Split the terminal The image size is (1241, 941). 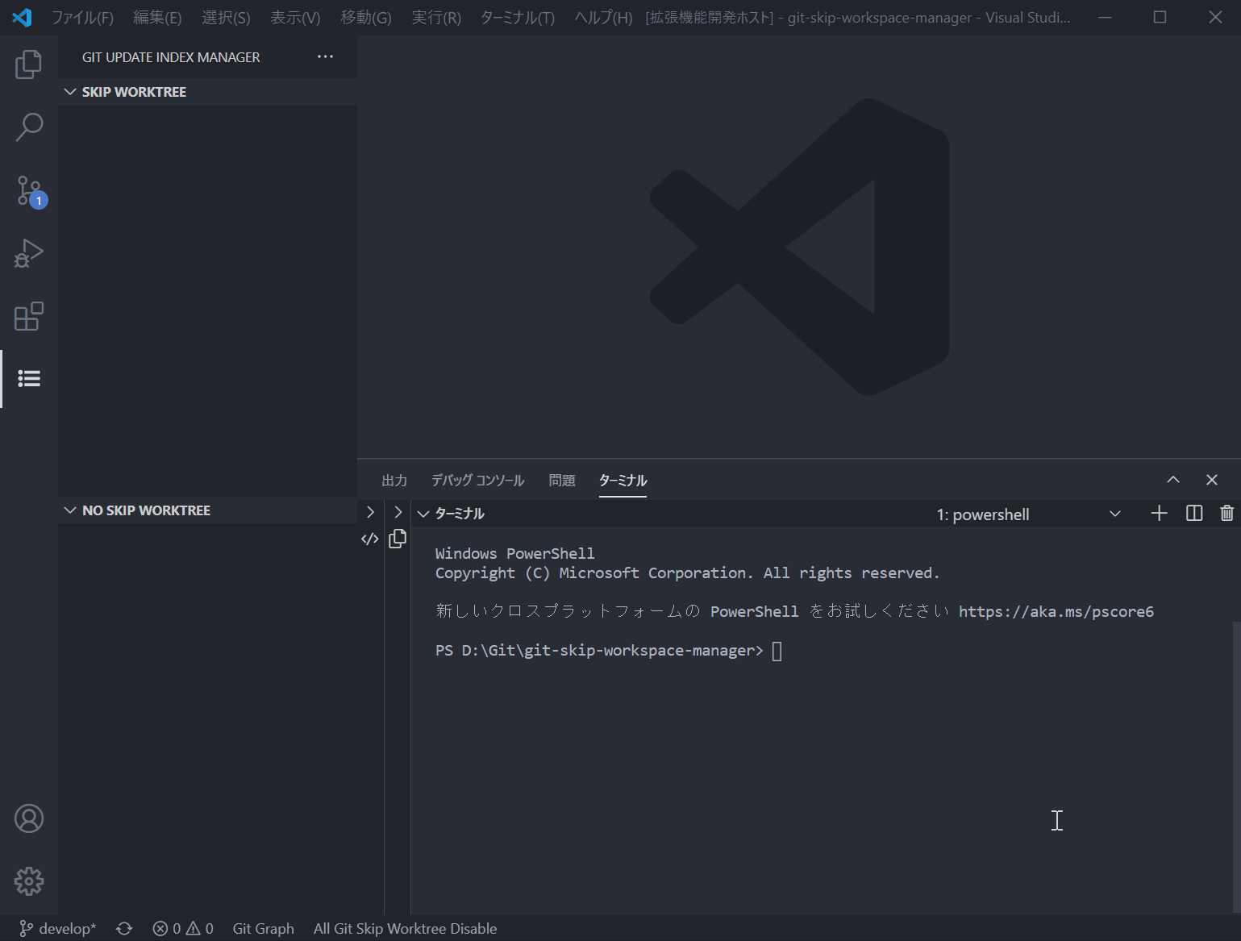[x=1194, y=514]
